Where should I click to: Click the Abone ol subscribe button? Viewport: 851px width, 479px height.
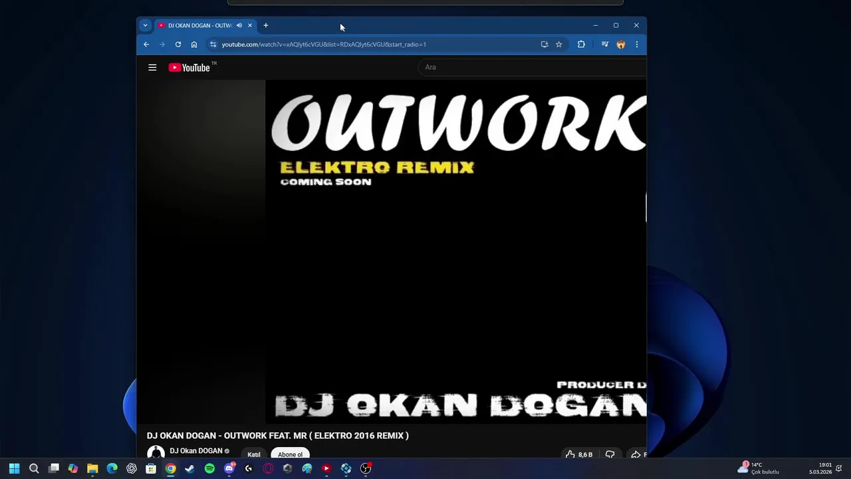coord(290,454)
